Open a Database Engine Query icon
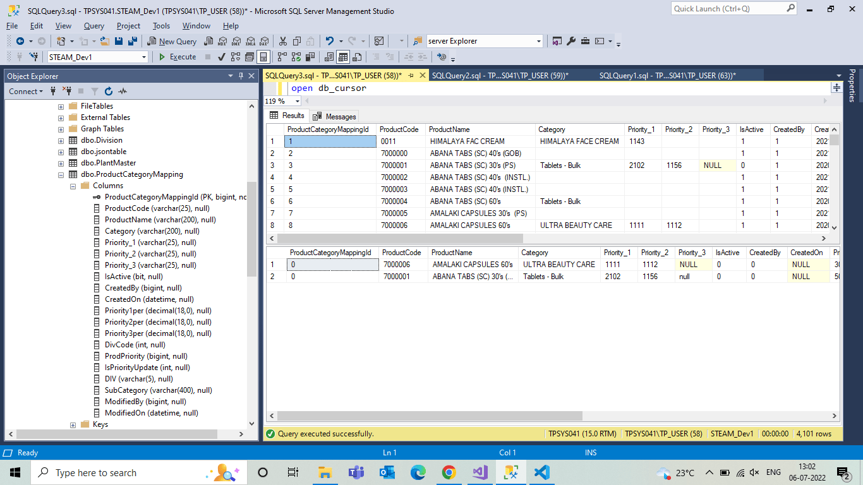 (x=207, y=41)
